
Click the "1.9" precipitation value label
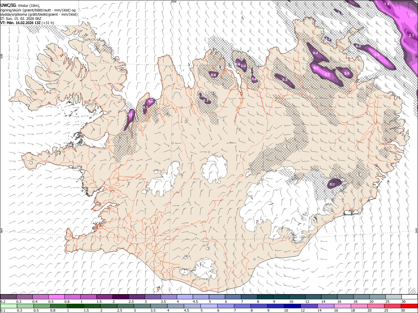point(387,4)
